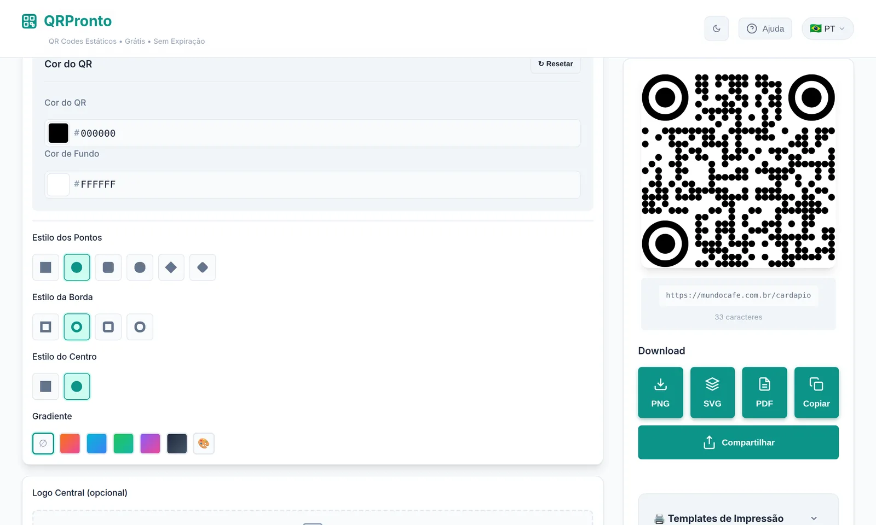The image size is (876, 525).
Task: Apply the blue gradient
Action: (x=97, y=444)
